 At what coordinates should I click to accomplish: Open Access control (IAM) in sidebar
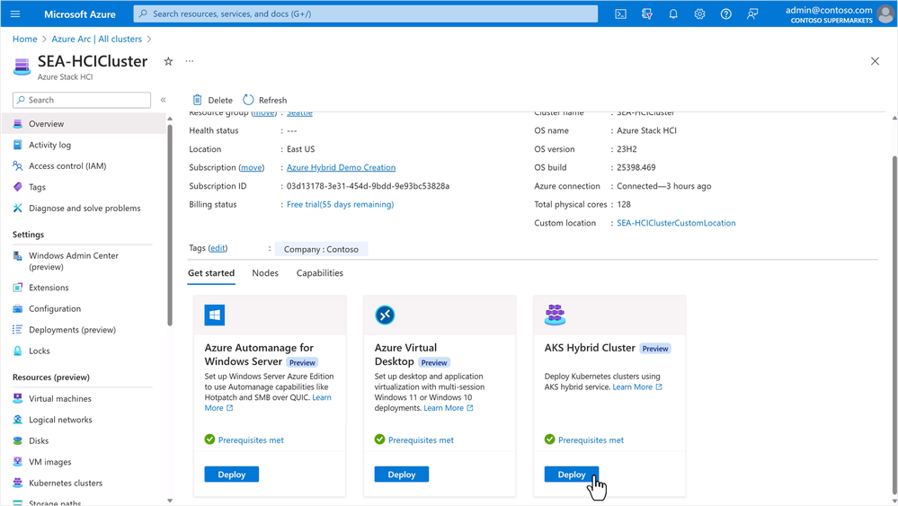[67, 166]
